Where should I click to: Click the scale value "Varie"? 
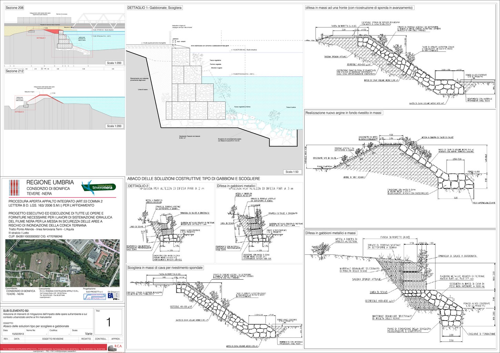point(89,334)
